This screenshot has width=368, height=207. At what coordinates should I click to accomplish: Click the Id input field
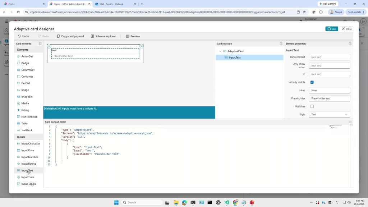point(329,74)
